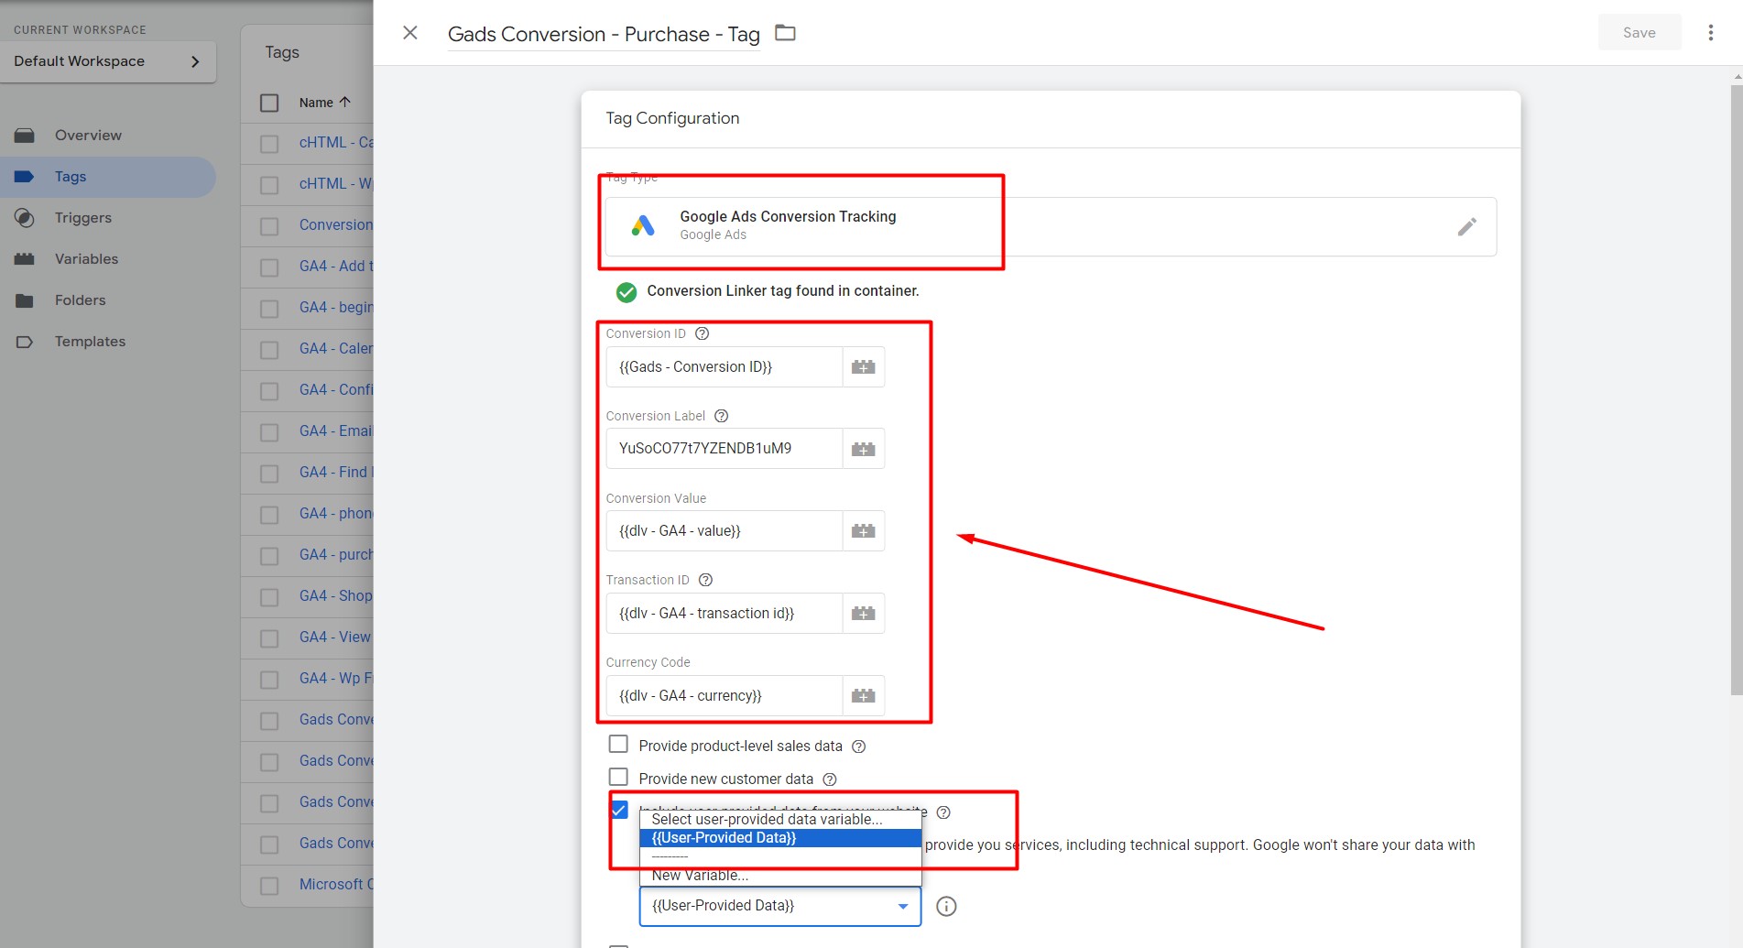Screen dimensions: 1743x948
Task: Click the Variables sidebar icon
Action: click(x=25, y=259)
